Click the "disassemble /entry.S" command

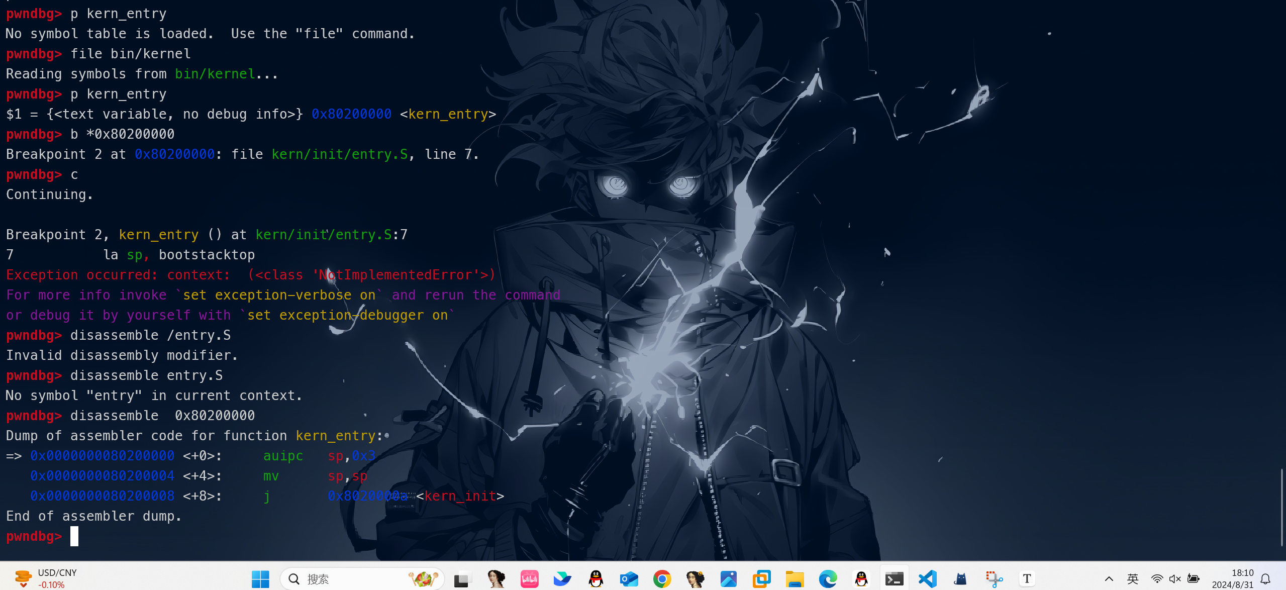click(x=150, y=335)
